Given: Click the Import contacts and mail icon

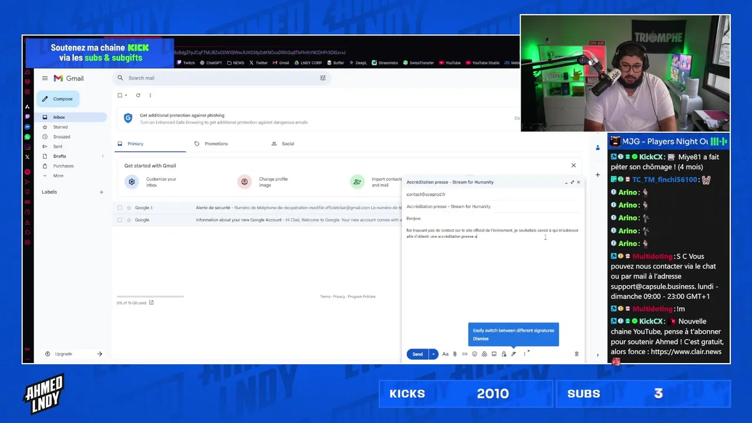Looking at the screenshot, I should 357,182.
